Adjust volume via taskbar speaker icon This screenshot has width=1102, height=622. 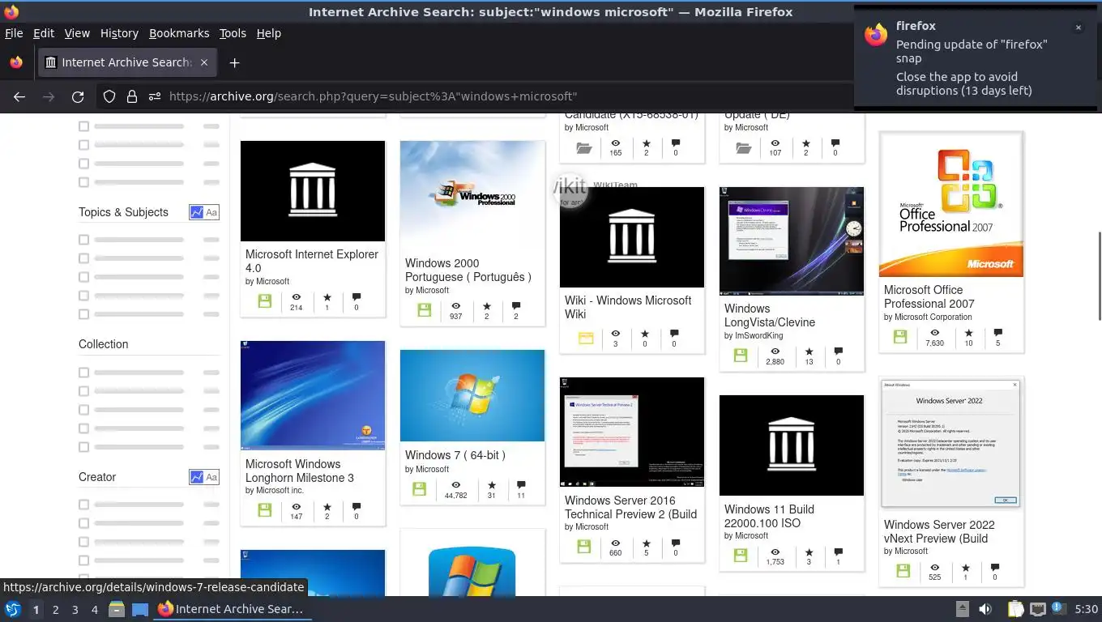coord(985,609)
